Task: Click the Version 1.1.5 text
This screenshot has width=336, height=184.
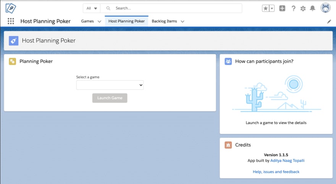Action: [x=276, y=155]
